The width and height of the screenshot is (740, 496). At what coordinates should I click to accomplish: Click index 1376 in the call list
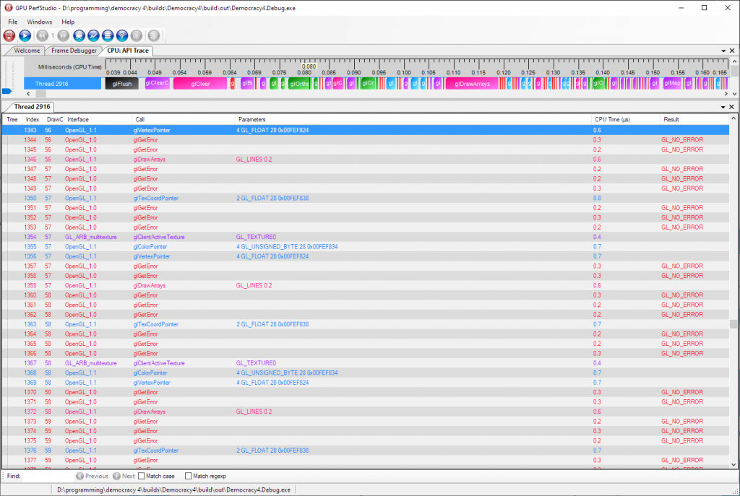[30, 451]
